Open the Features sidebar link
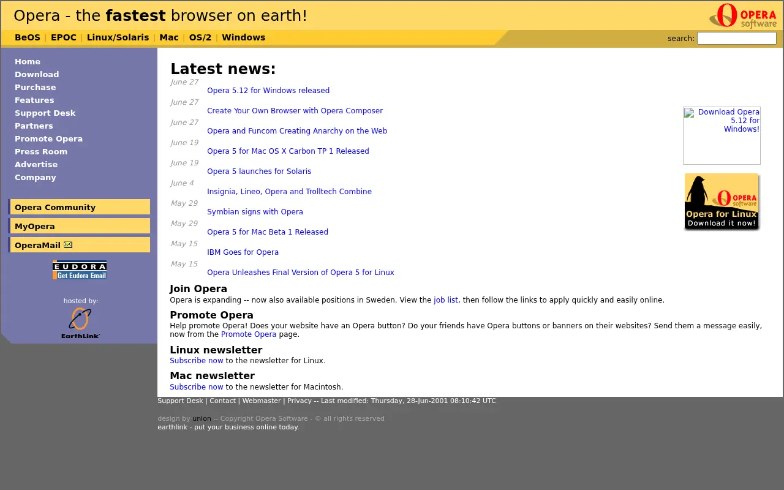The image size is (784, 490). tap(34, 100)
